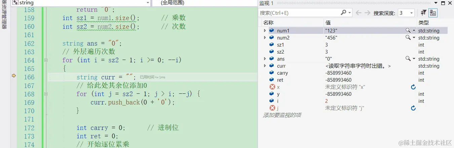Close the 监视 1 panel
The width and height of the screenshot is (454, 148).
click(450, 3)
